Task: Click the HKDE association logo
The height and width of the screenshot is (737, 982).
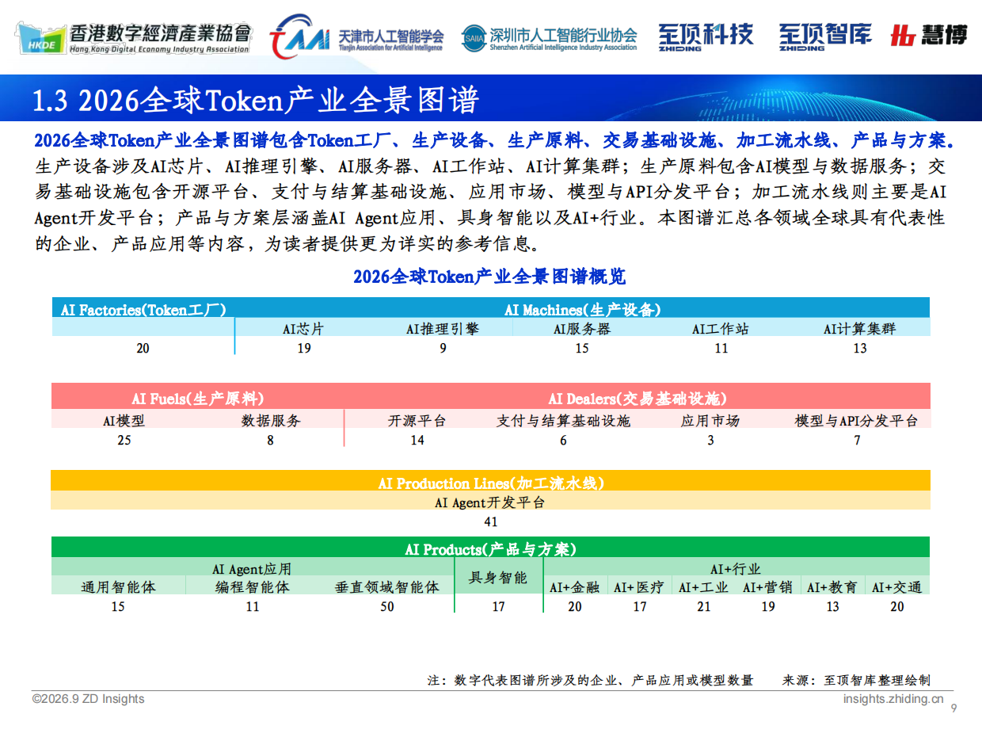Action: [x=135, y=38]
